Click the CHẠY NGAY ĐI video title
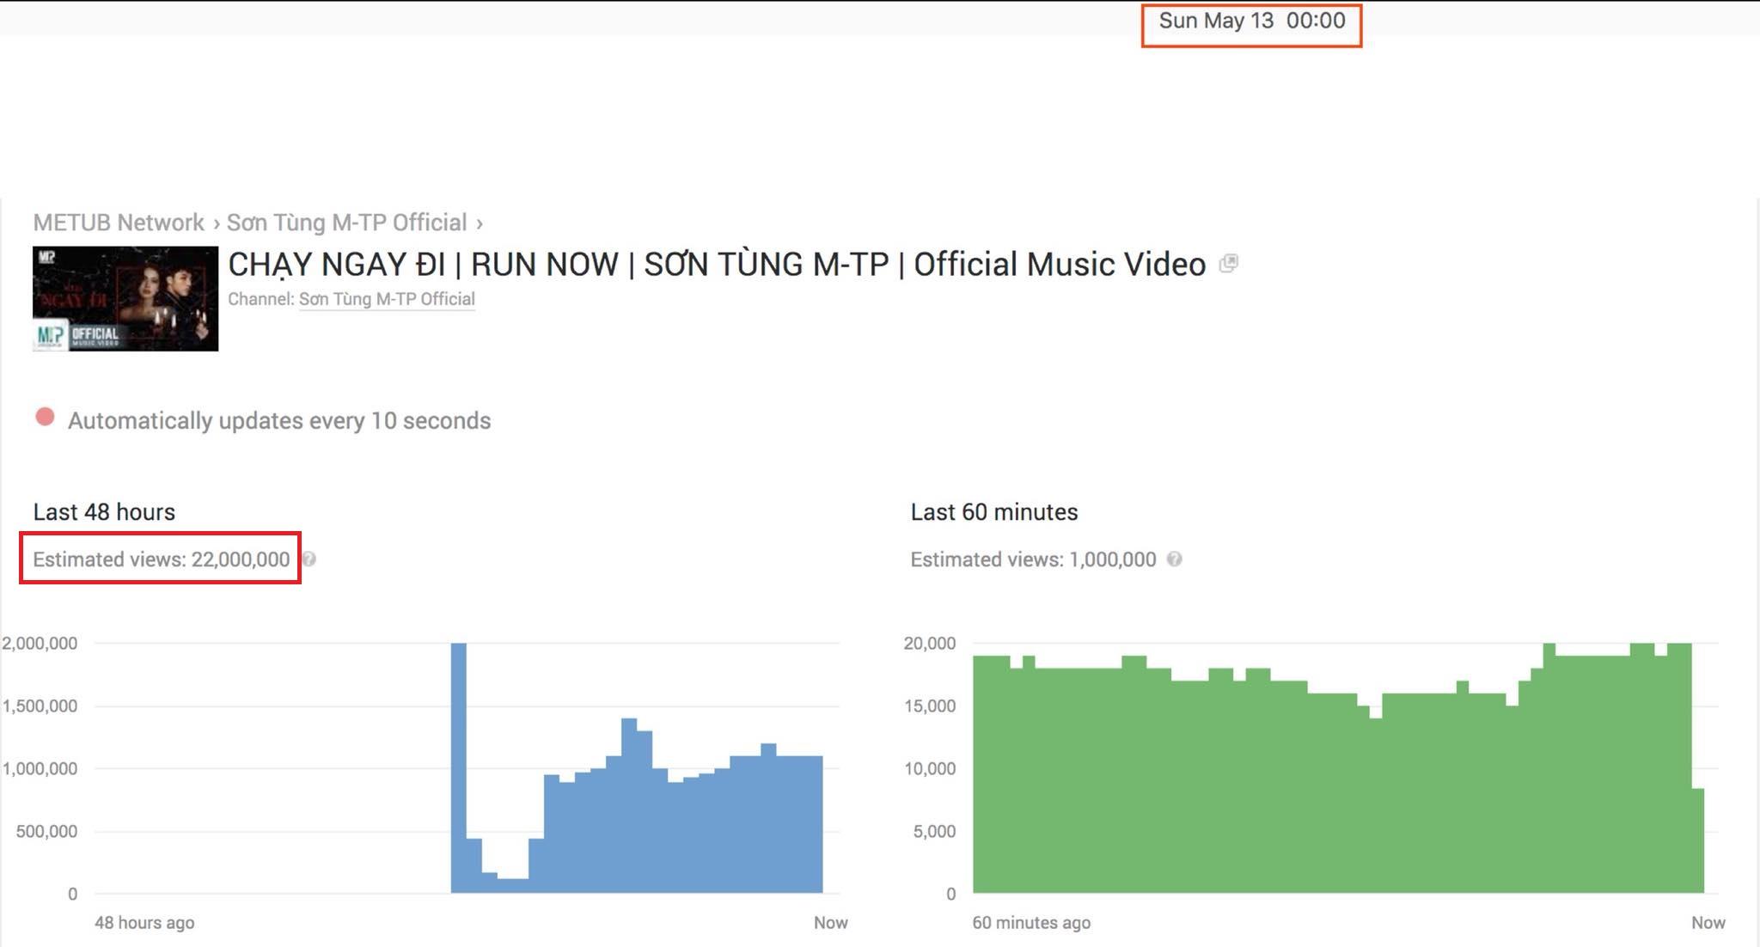The width and height of the screenshot is (1760, 947). pos(716,264)
